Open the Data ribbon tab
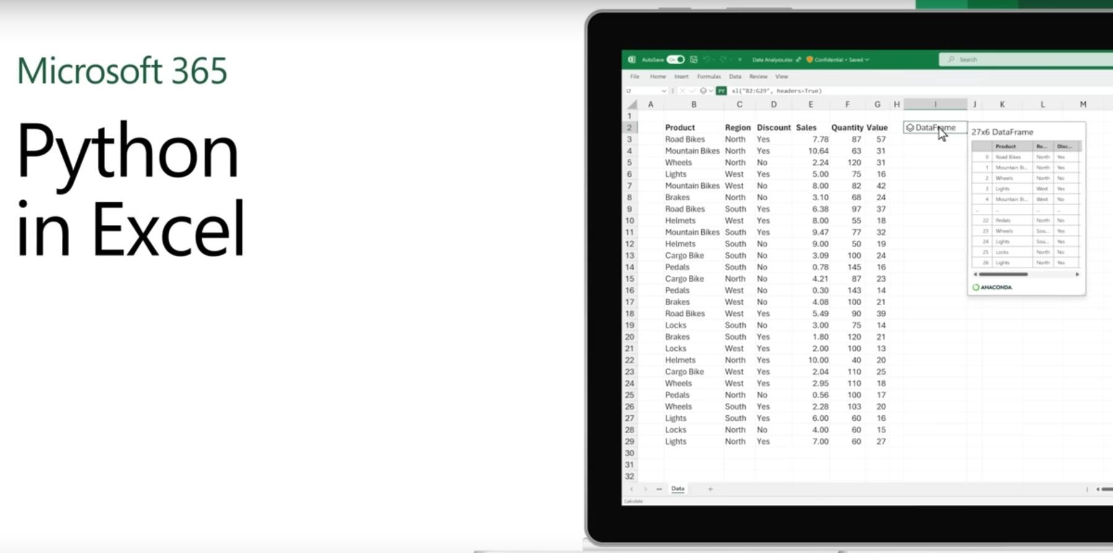The width and height of the screenshot is (1113, 553). coord(735,77)
